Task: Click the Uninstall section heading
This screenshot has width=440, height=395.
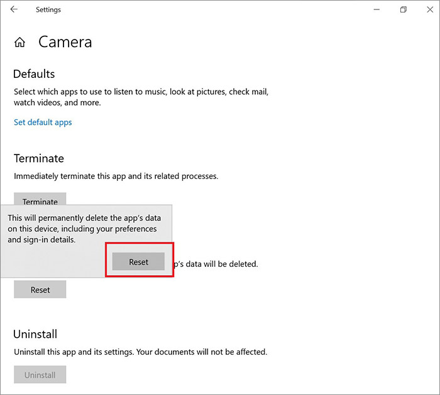Action: pyautogui.click(x=35, y=334)
